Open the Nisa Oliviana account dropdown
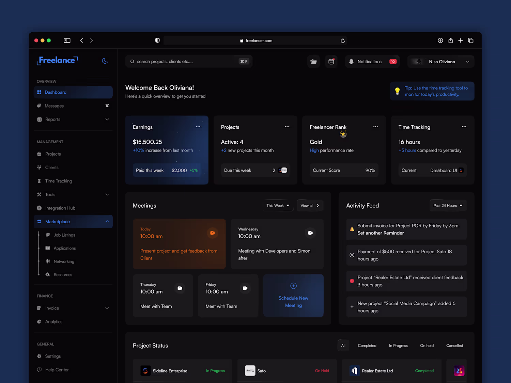 441,62
